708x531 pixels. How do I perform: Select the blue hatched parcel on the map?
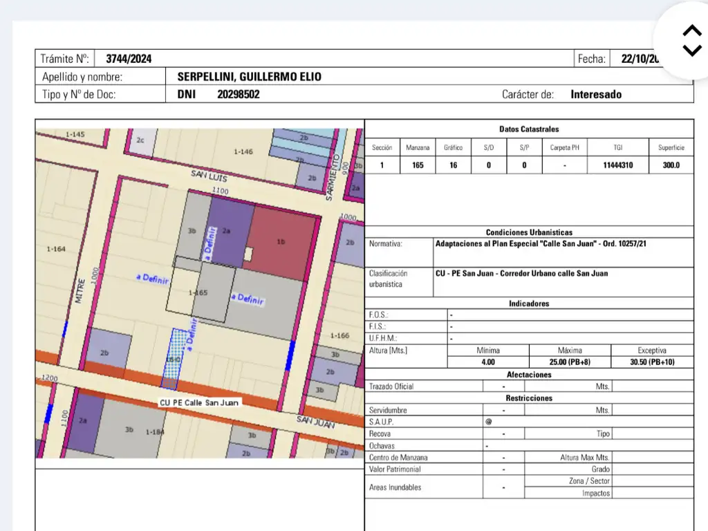[172, 357]
